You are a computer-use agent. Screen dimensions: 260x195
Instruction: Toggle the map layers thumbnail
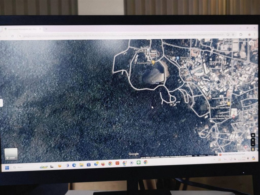pyautogui.click(x=11, y=154)
